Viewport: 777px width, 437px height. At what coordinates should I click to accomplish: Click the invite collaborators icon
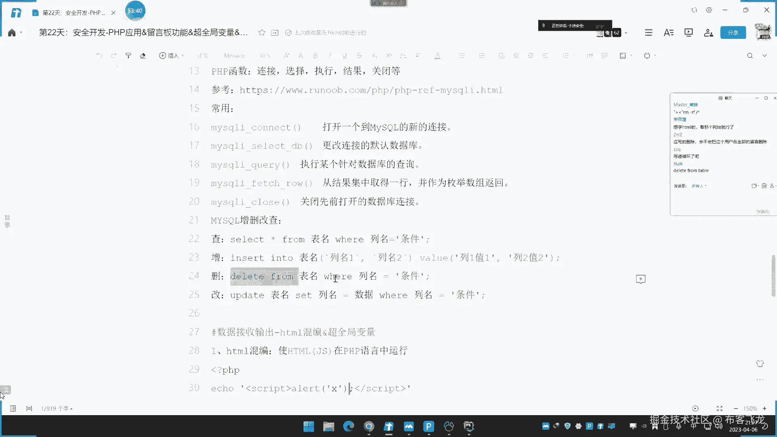coord(708,33)
